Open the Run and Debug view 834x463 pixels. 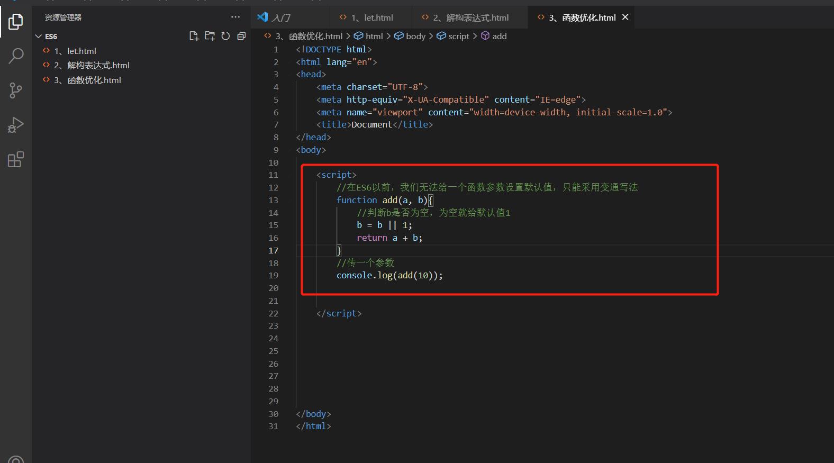pyautogui.click(x=16, y=125)
